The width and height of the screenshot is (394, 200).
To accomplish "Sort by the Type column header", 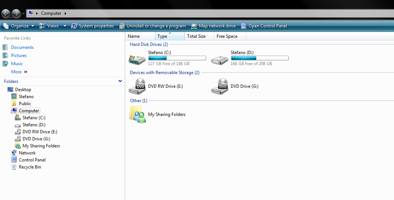I will point(170,36).
